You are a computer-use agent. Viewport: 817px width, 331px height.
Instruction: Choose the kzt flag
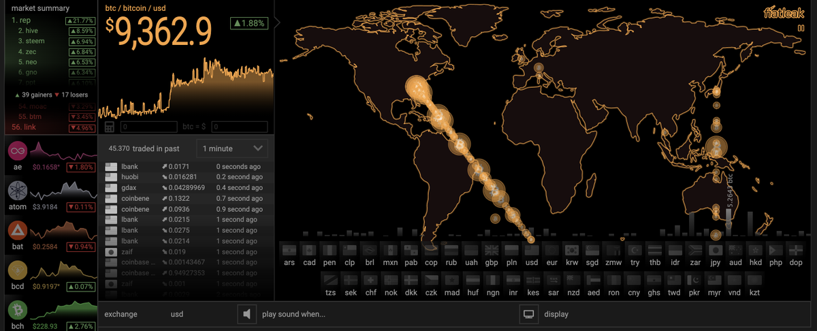click(x=754, y=280)
